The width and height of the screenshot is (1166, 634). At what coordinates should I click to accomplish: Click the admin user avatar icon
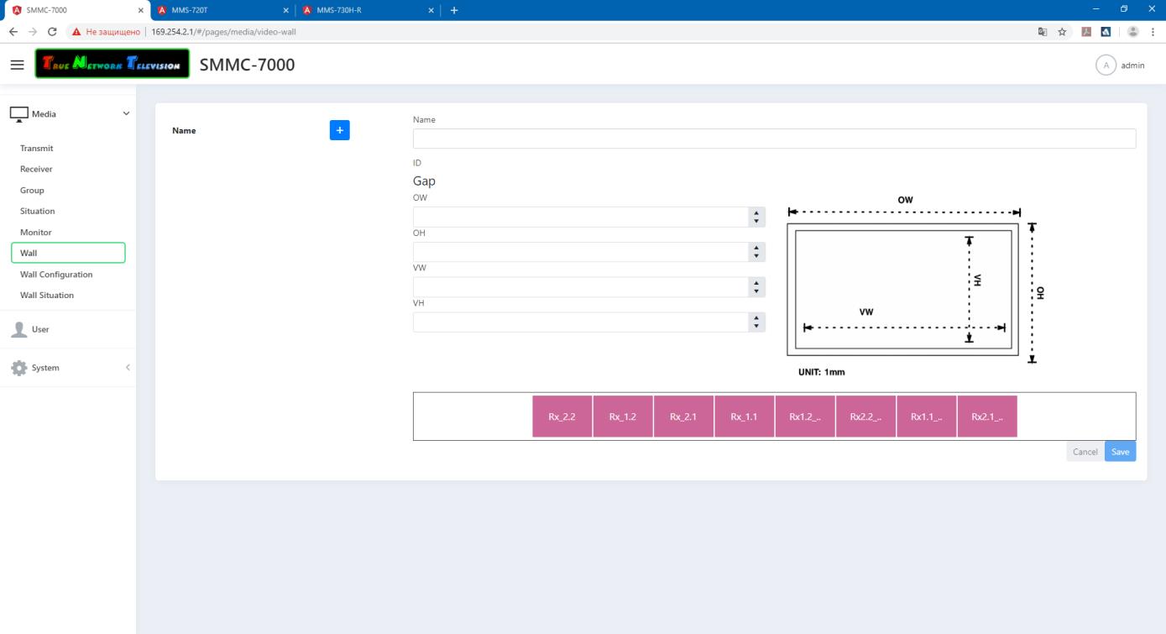coord(1106,65)
